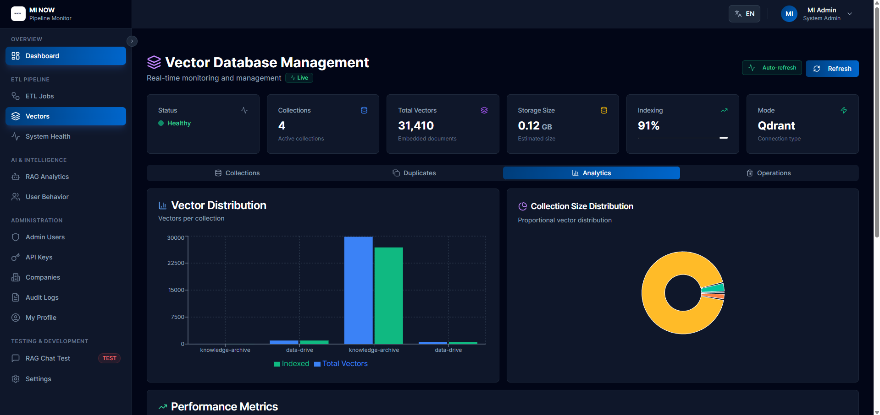Image resolution: width=880 pixels, height=415 pixels.
Task: Click the ETL Jobs sidebar icon
Action: 16,96
